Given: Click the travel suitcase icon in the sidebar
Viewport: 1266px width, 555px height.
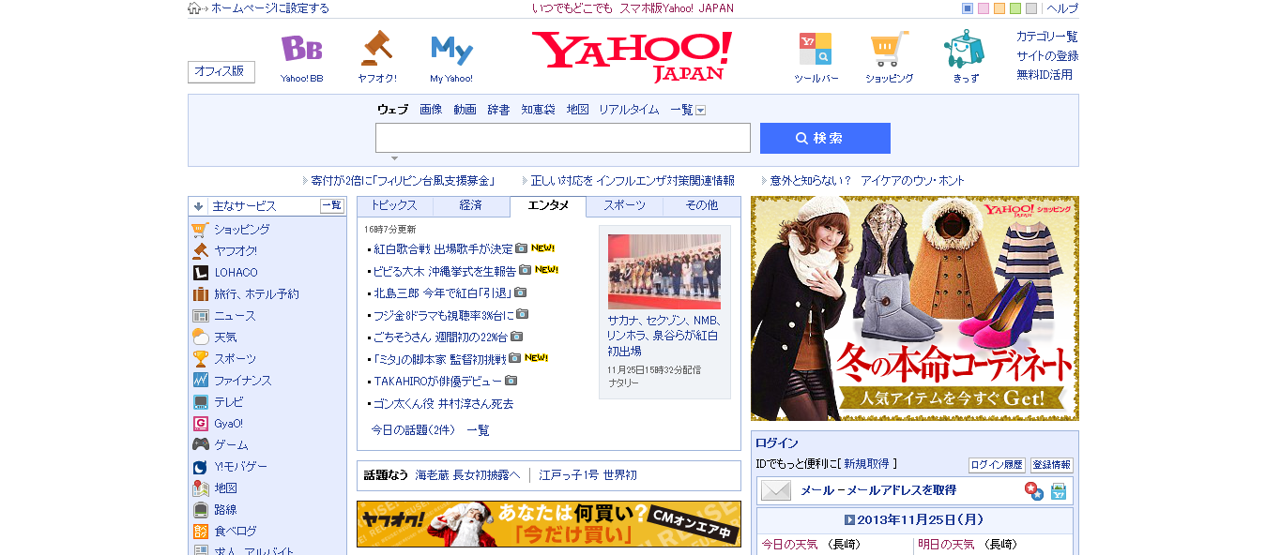Looking at the screenshot, I should (200, 293).
